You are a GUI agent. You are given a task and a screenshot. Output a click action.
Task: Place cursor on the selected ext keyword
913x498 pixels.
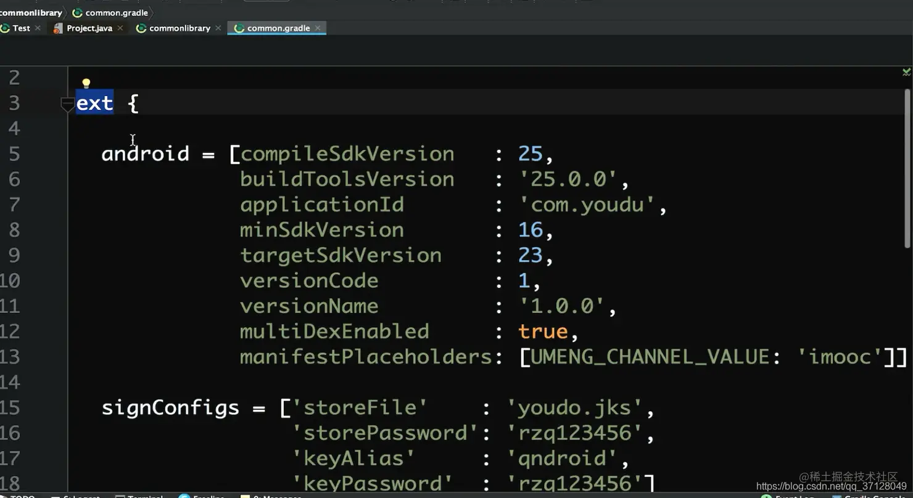click(x=94, y=103)
